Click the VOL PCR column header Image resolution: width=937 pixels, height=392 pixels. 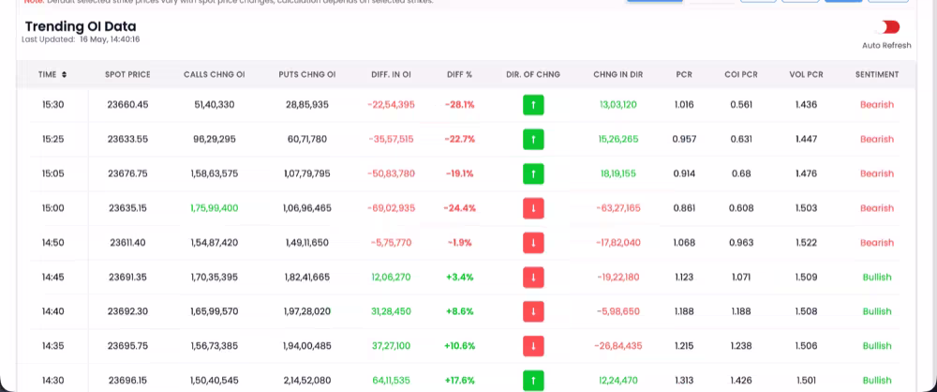[806, 75]
